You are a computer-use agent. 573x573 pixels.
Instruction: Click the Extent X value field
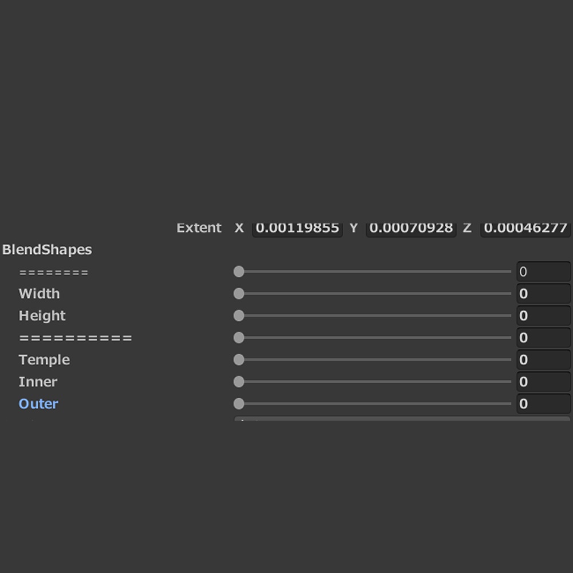pyautogui.click(x=297, y=229)
